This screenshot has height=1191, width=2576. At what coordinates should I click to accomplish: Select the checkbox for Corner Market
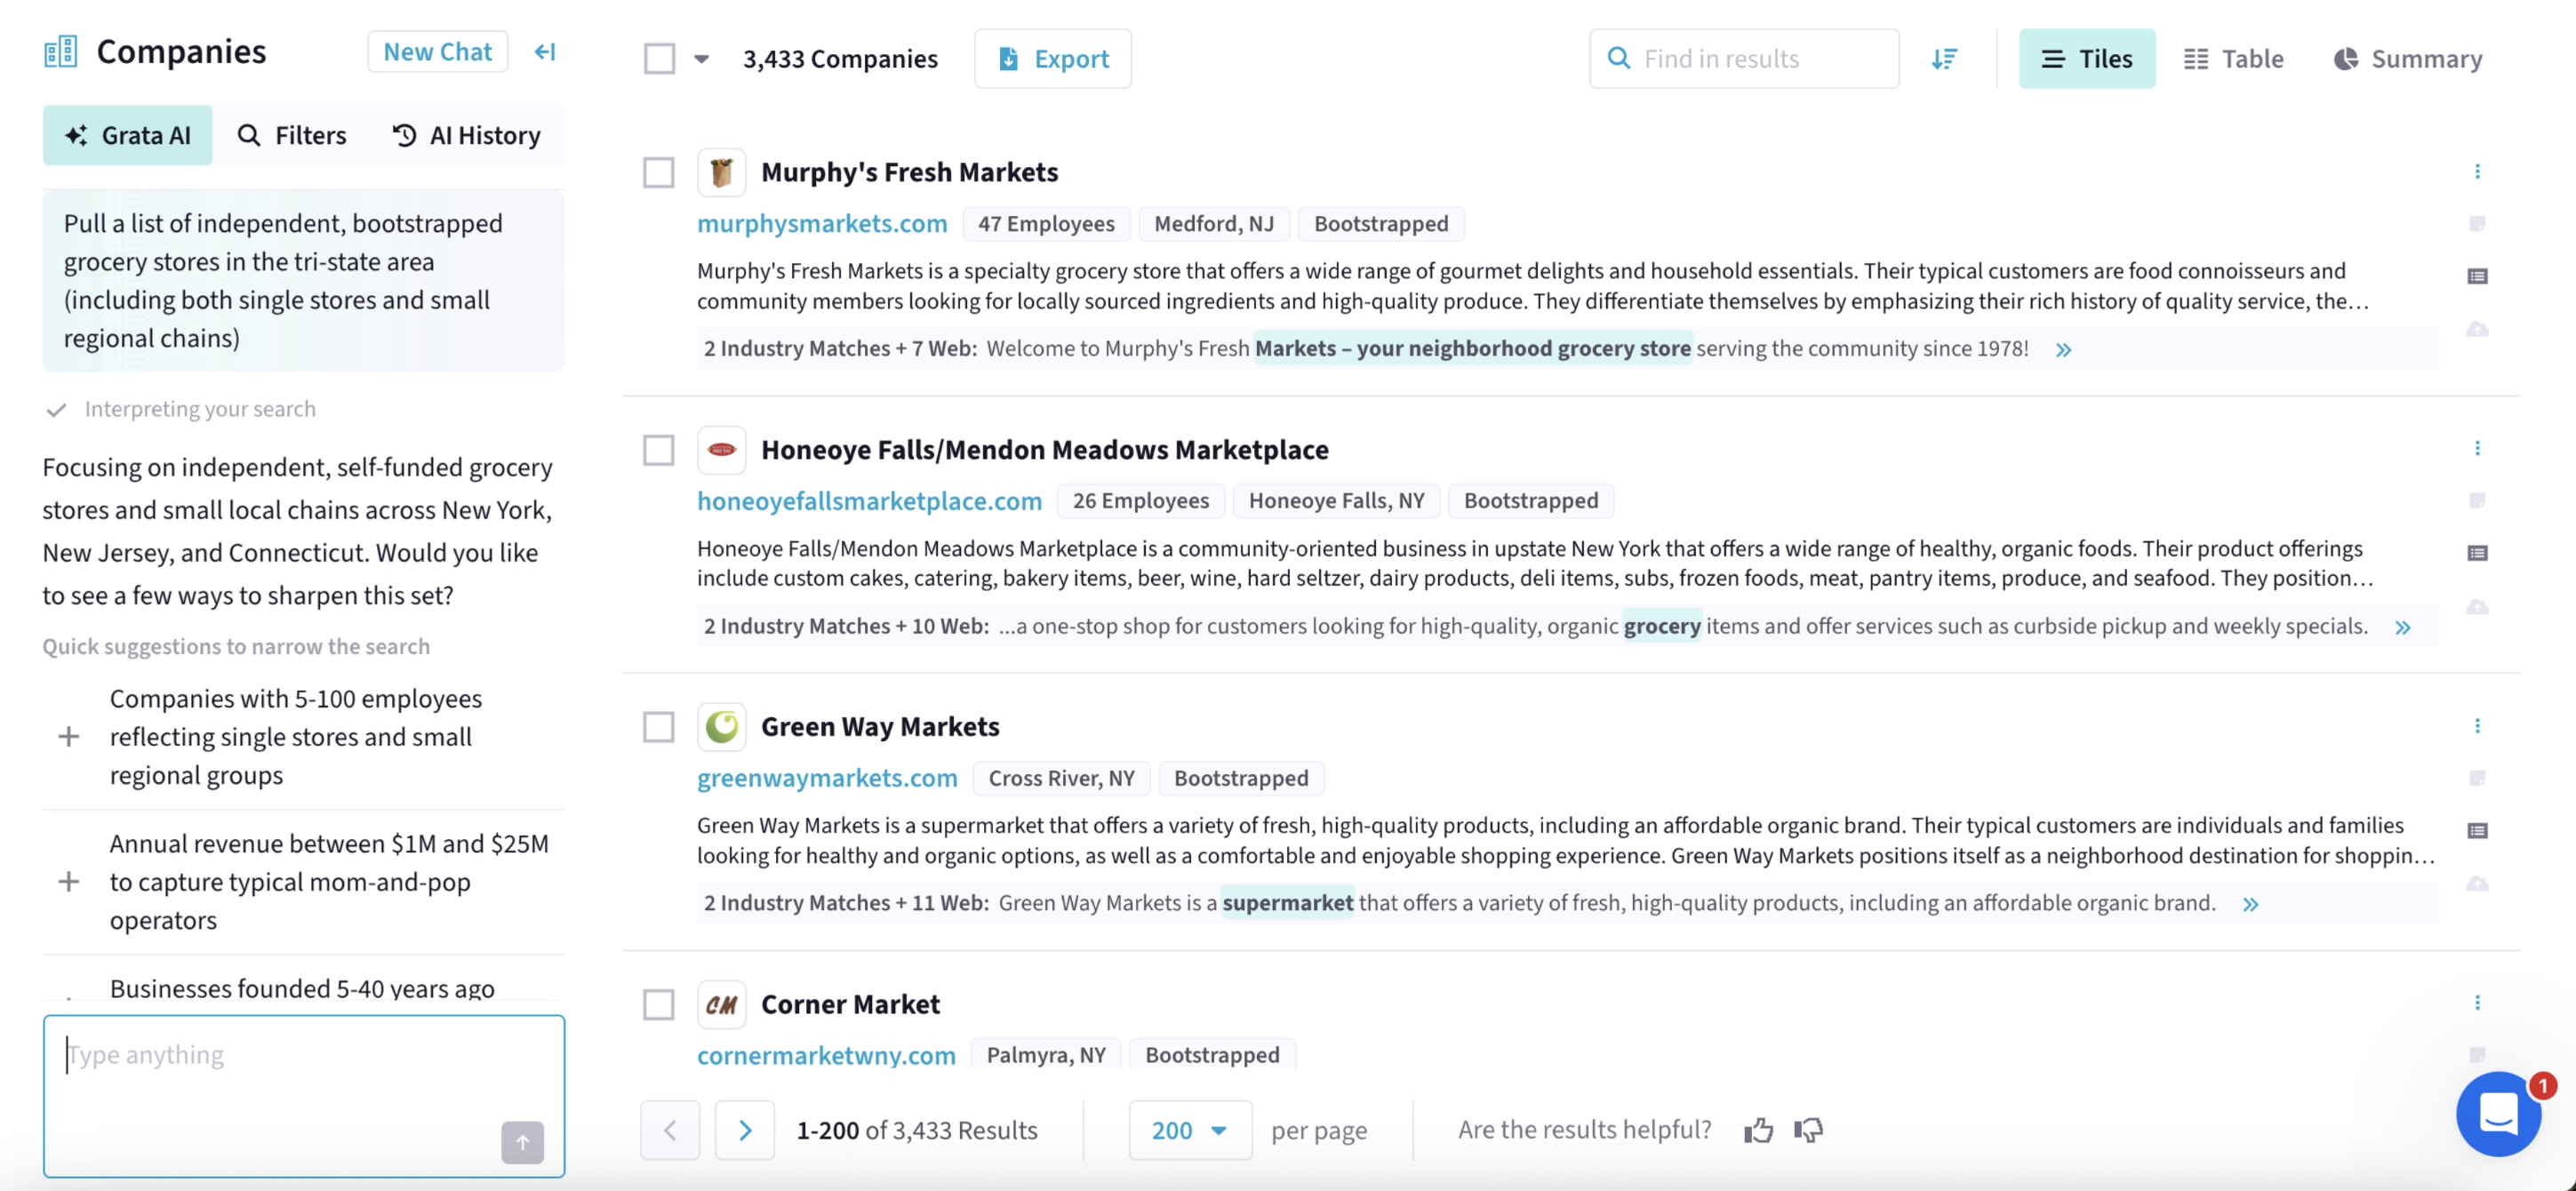coord(659,1004)
